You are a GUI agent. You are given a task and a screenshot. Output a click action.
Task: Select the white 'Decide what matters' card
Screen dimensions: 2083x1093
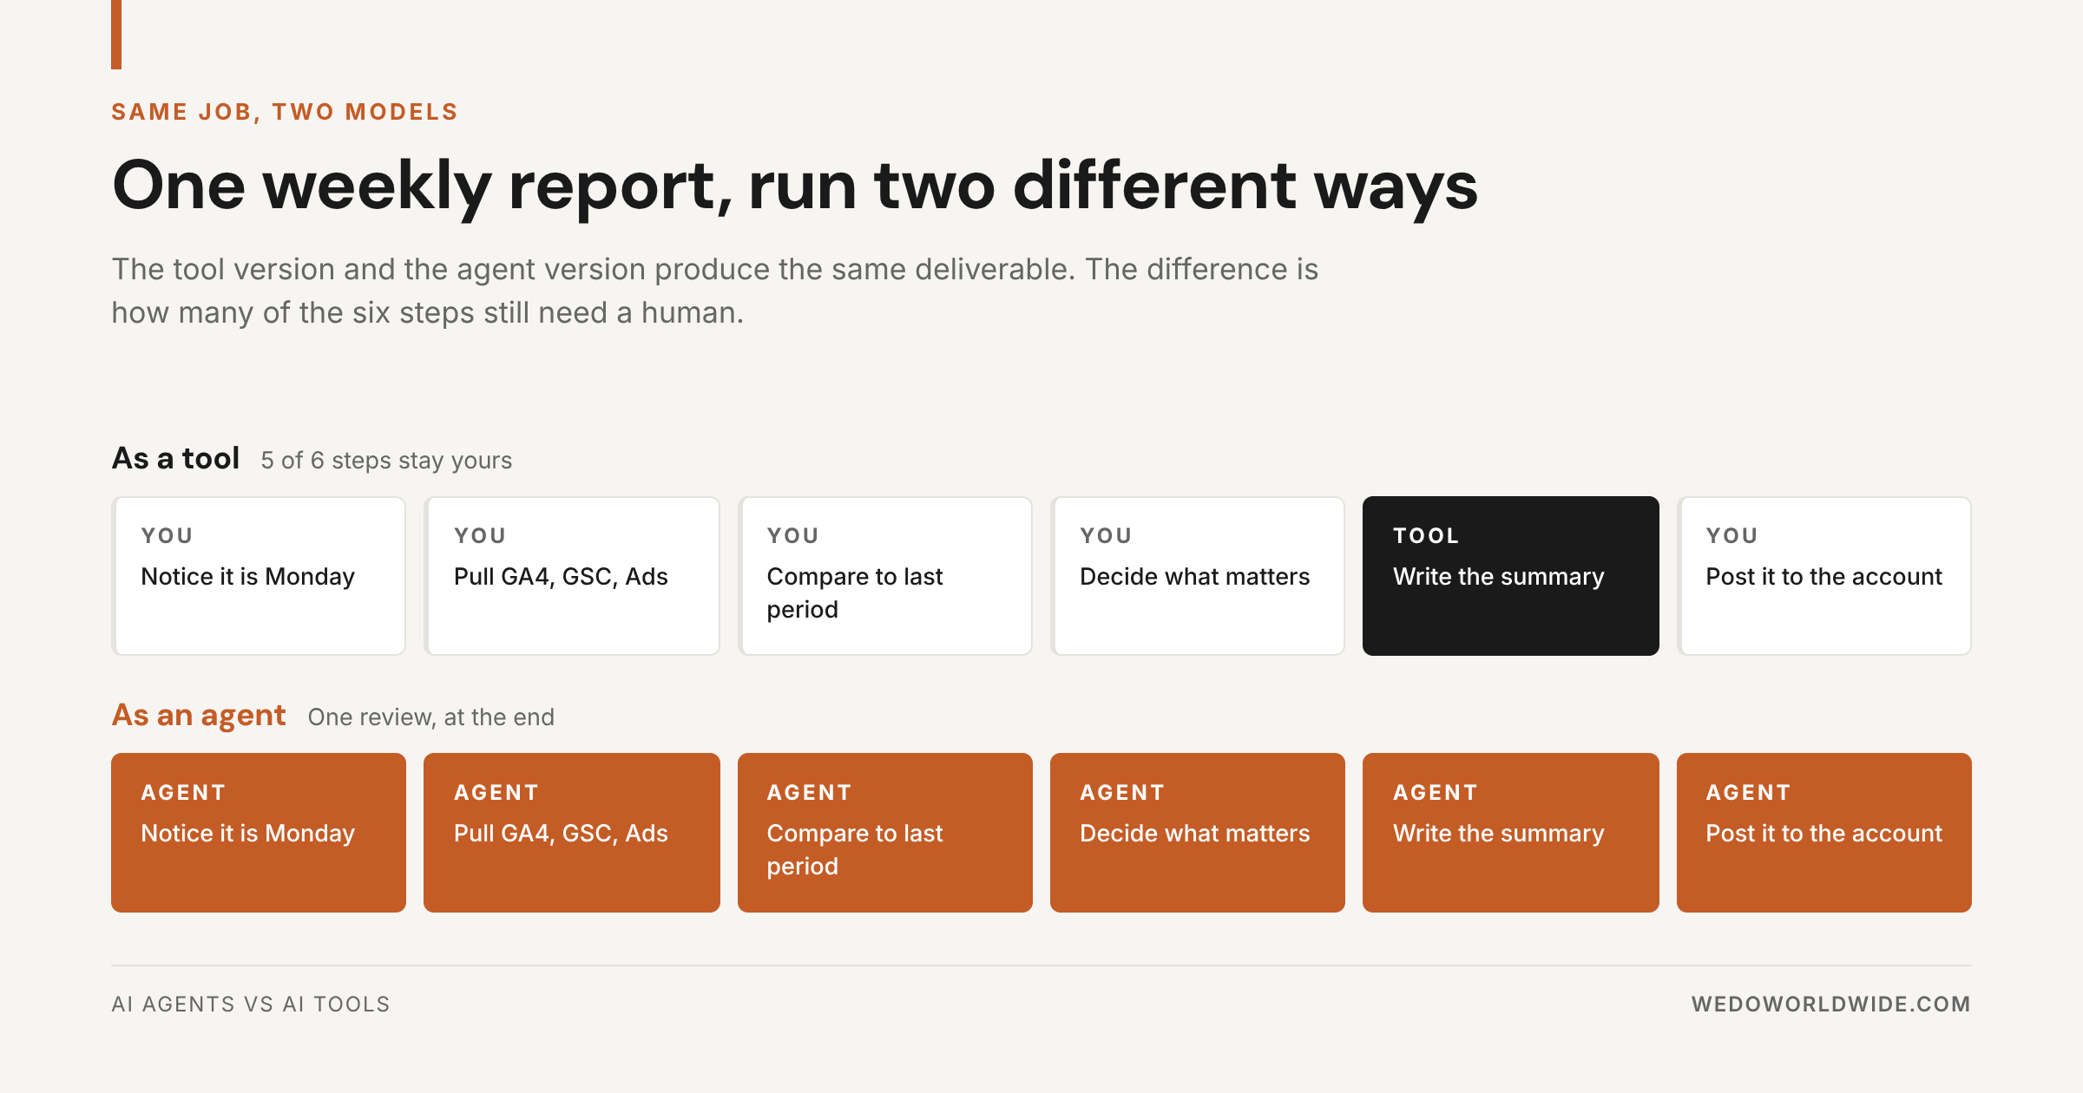tap(1198, 576)
